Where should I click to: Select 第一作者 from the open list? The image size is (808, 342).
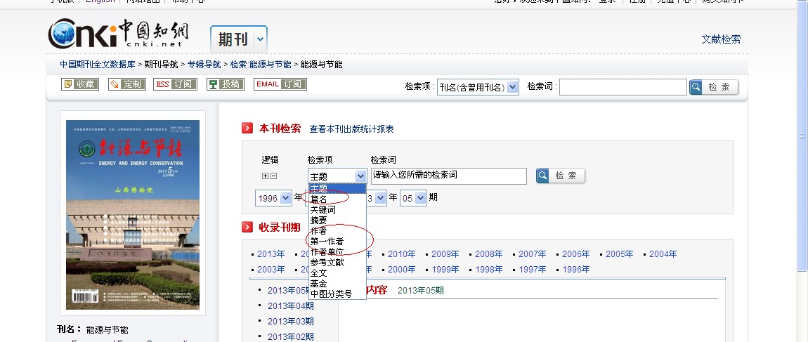(x=327, y=242)
